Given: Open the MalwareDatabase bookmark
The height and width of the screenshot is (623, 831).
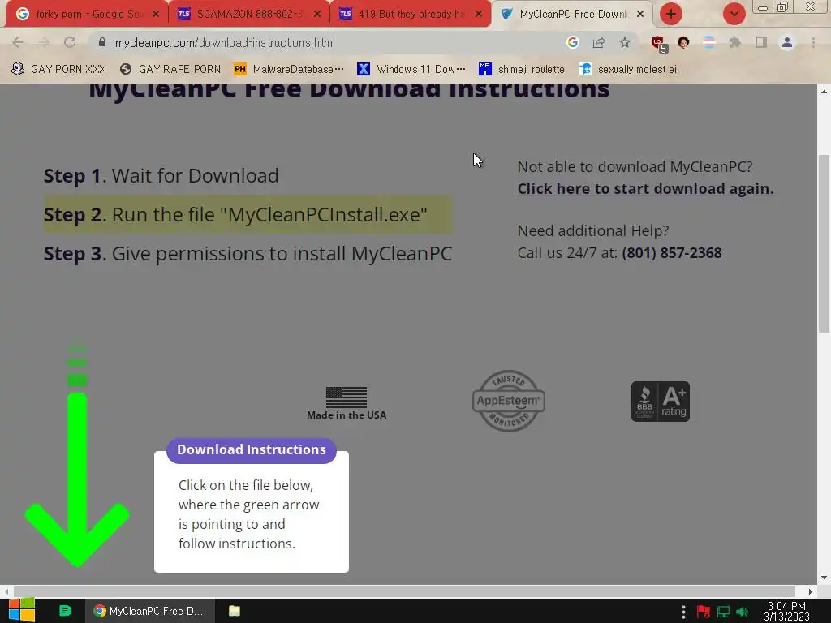Looking at the screenshot, I should coord(290,69).
